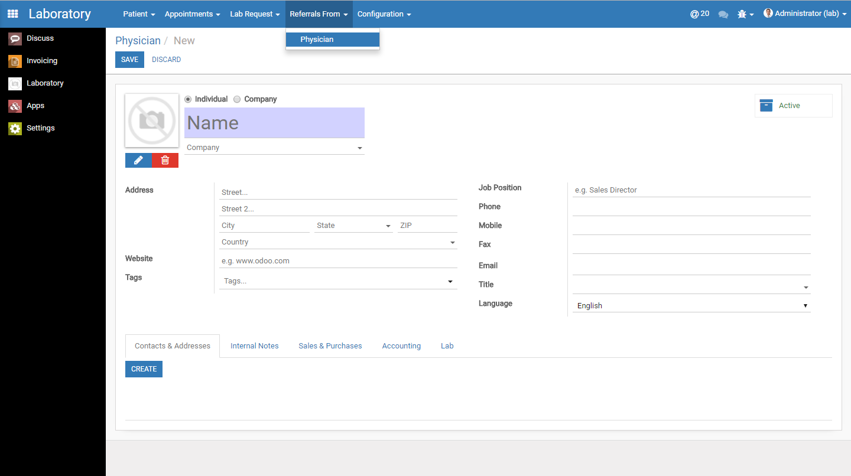This screenshot has height=476, width=851.
Task: Switch to the Sales & Purchases tab
Action: pyautogui.click(x=330, y=346)
